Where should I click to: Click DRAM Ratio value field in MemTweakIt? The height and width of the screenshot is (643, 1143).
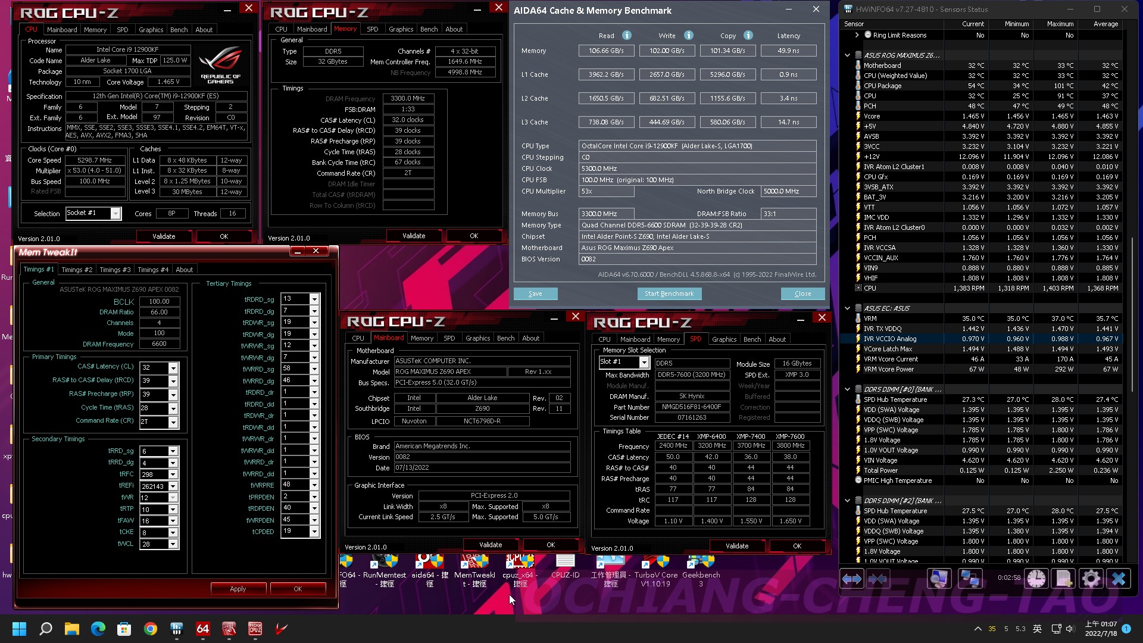[x=159, y=312]
